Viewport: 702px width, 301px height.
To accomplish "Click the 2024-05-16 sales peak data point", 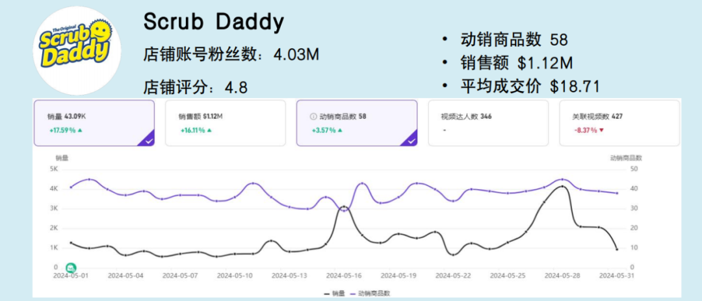I will pos(344,207).
